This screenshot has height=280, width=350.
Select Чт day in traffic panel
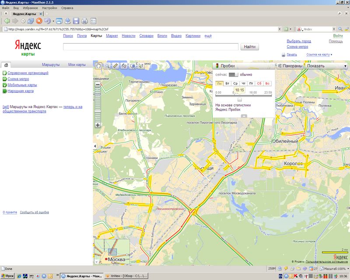tap(243, 84)
